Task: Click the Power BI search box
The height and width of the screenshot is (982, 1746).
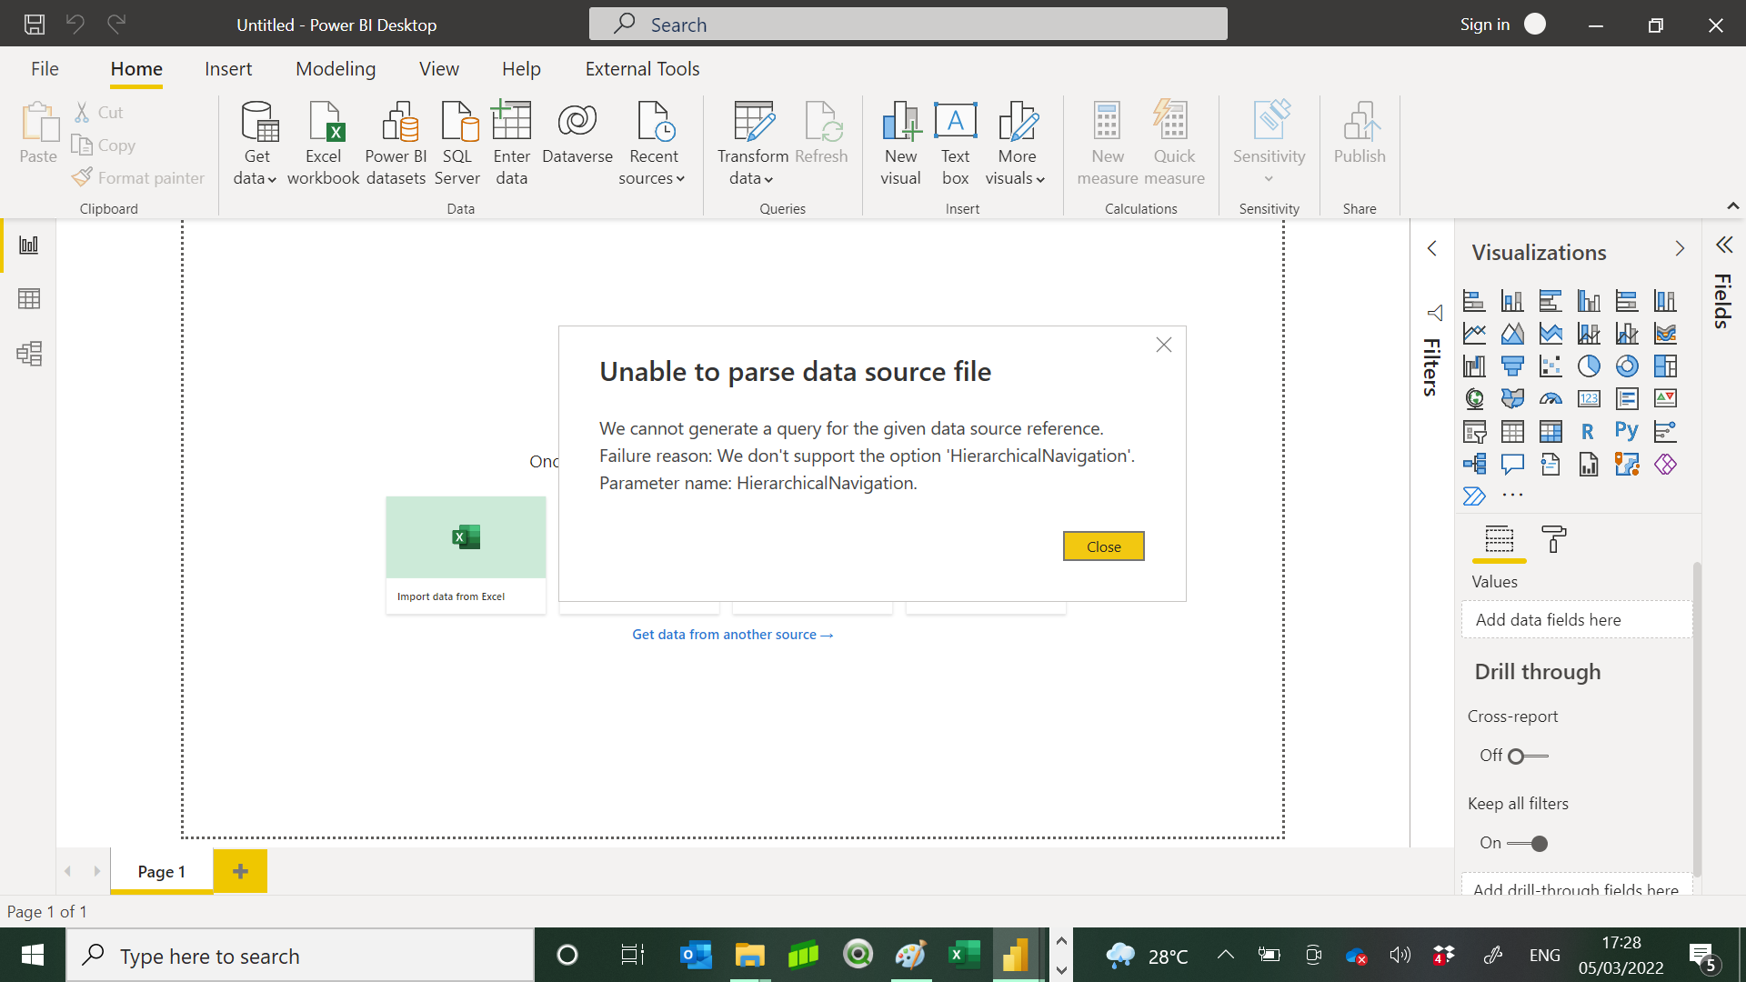Action: pos(908,25)
